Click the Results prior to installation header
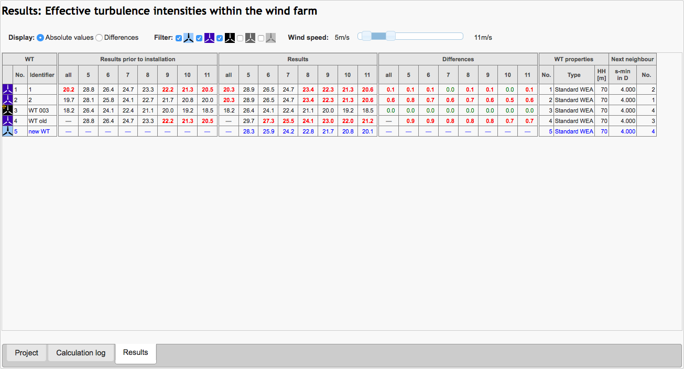 (138, 59)
